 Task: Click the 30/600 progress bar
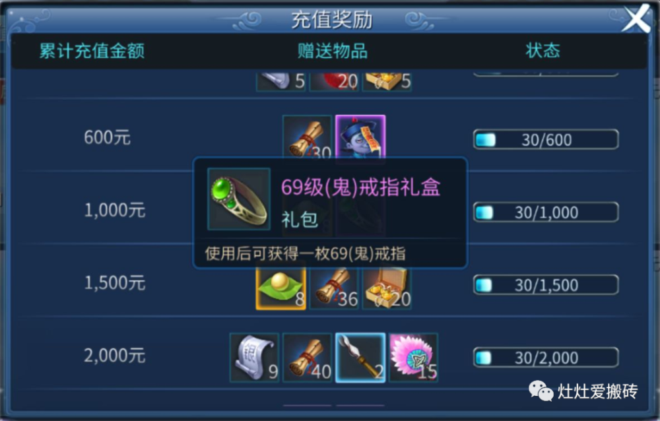tap(546, 139)
